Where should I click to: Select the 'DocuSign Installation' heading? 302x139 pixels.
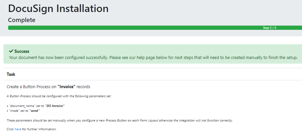(58, 8)
